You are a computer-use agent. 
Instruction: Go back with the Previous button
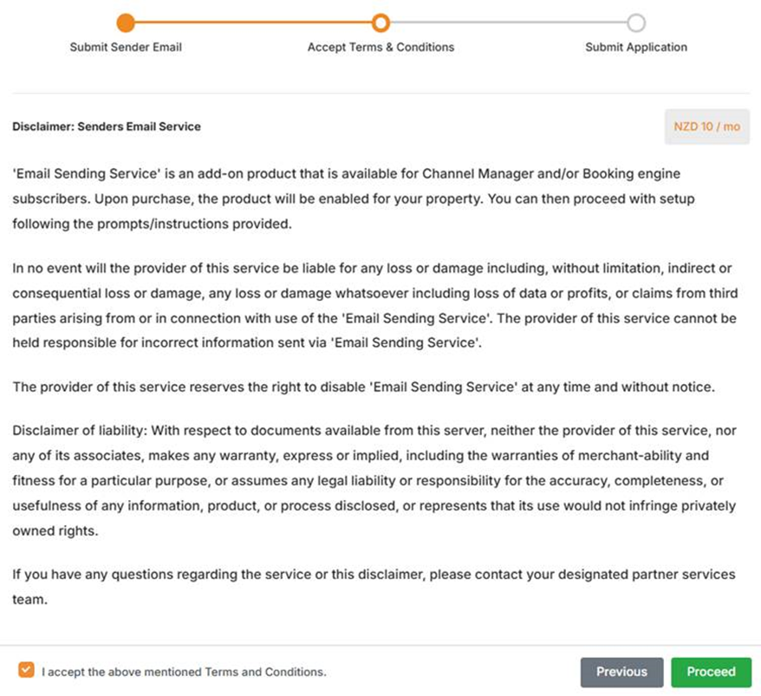tap(621, 672)
